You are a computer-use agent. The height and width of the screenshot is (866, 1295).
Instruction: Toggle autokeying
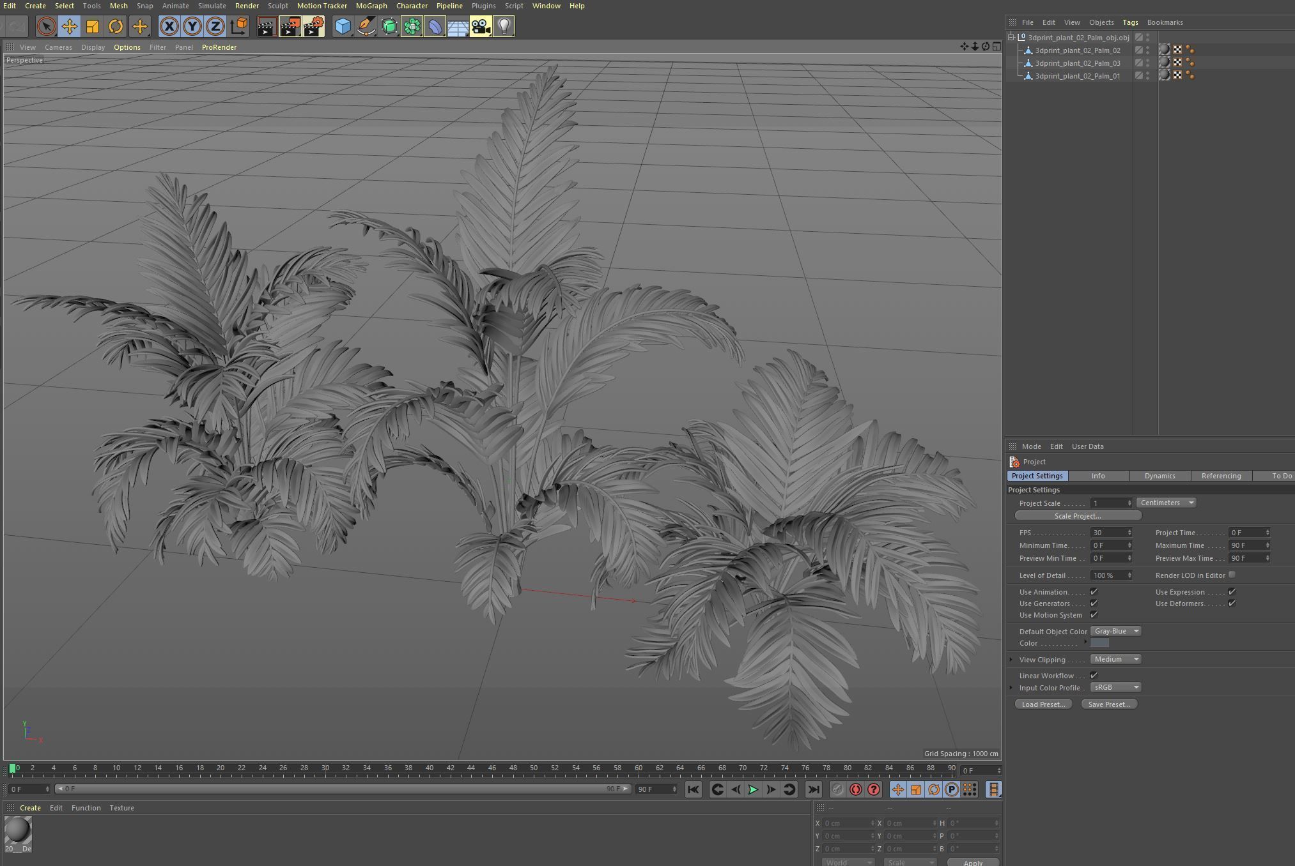coord(855,789)
